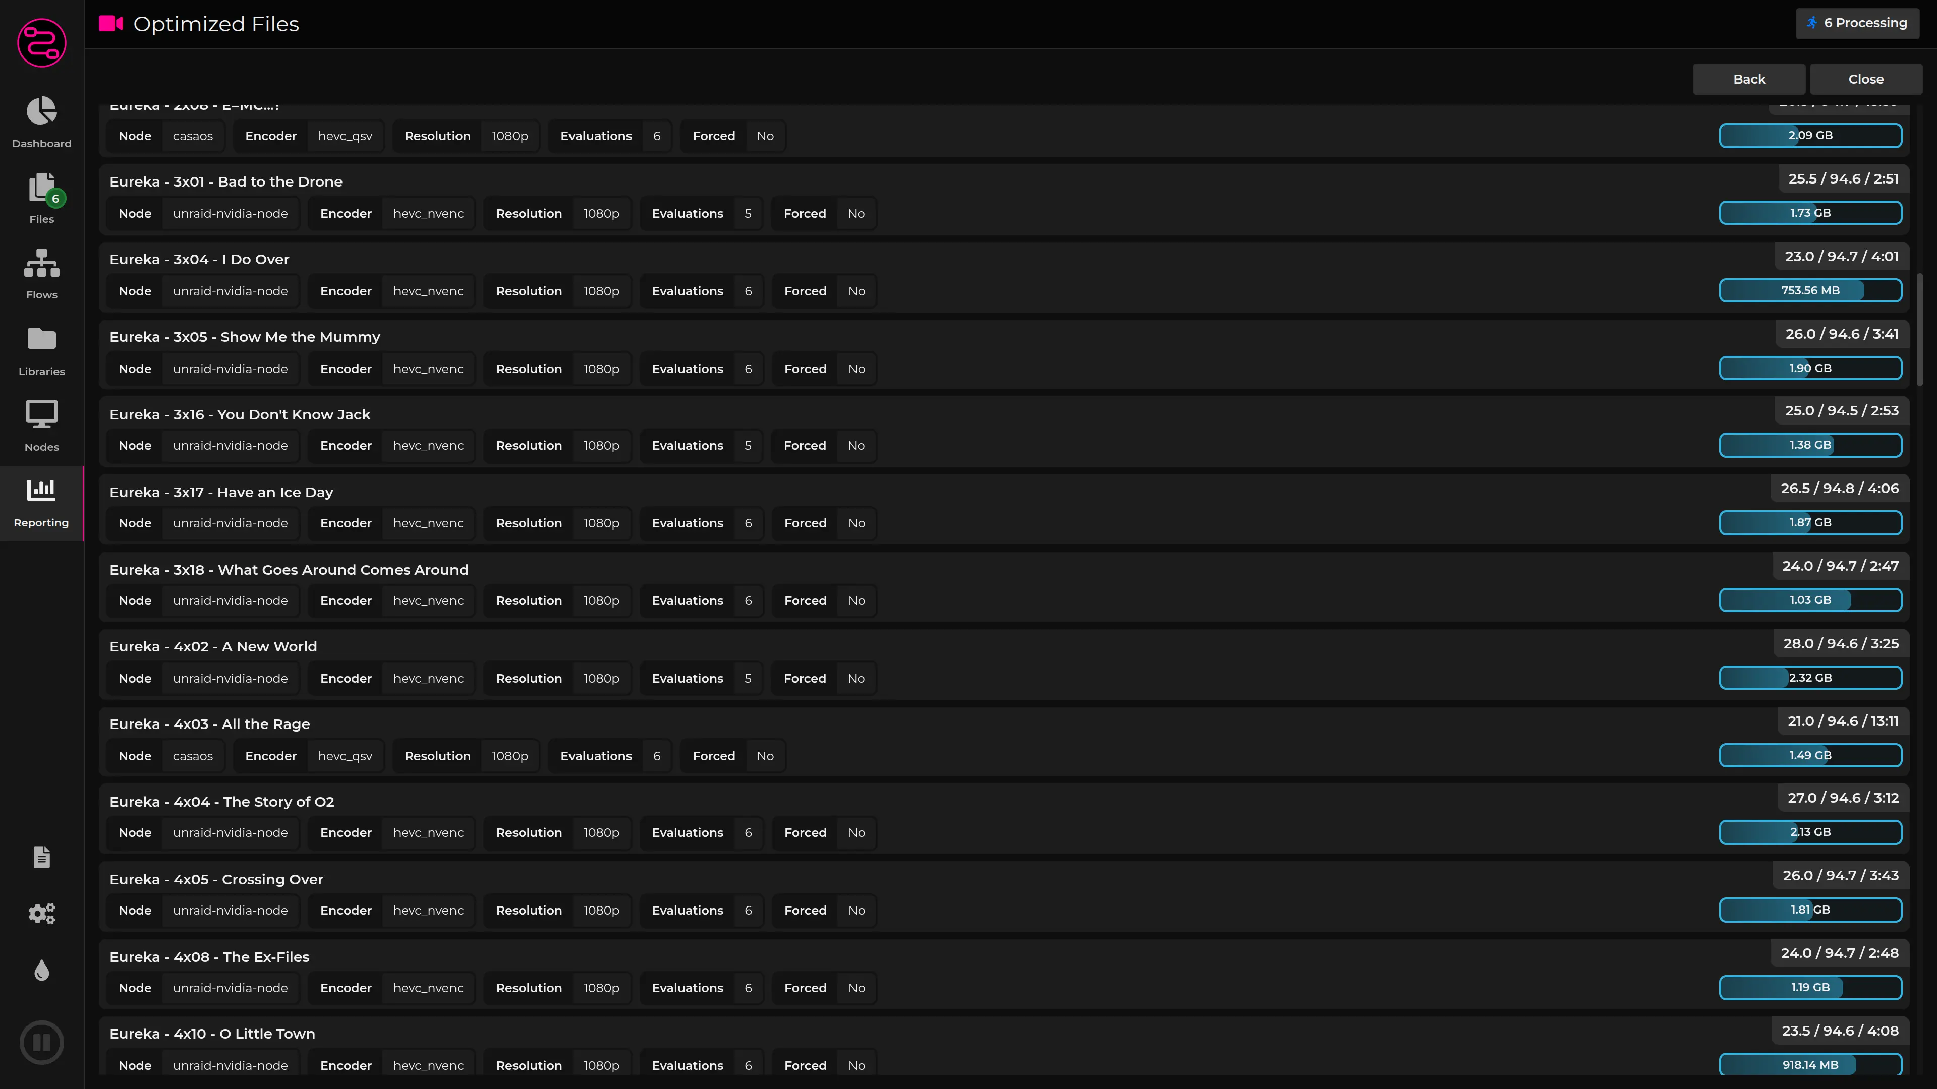1937x1089 pixels.
Task: Select the Reporting chart icon
Action: [41, 501]
